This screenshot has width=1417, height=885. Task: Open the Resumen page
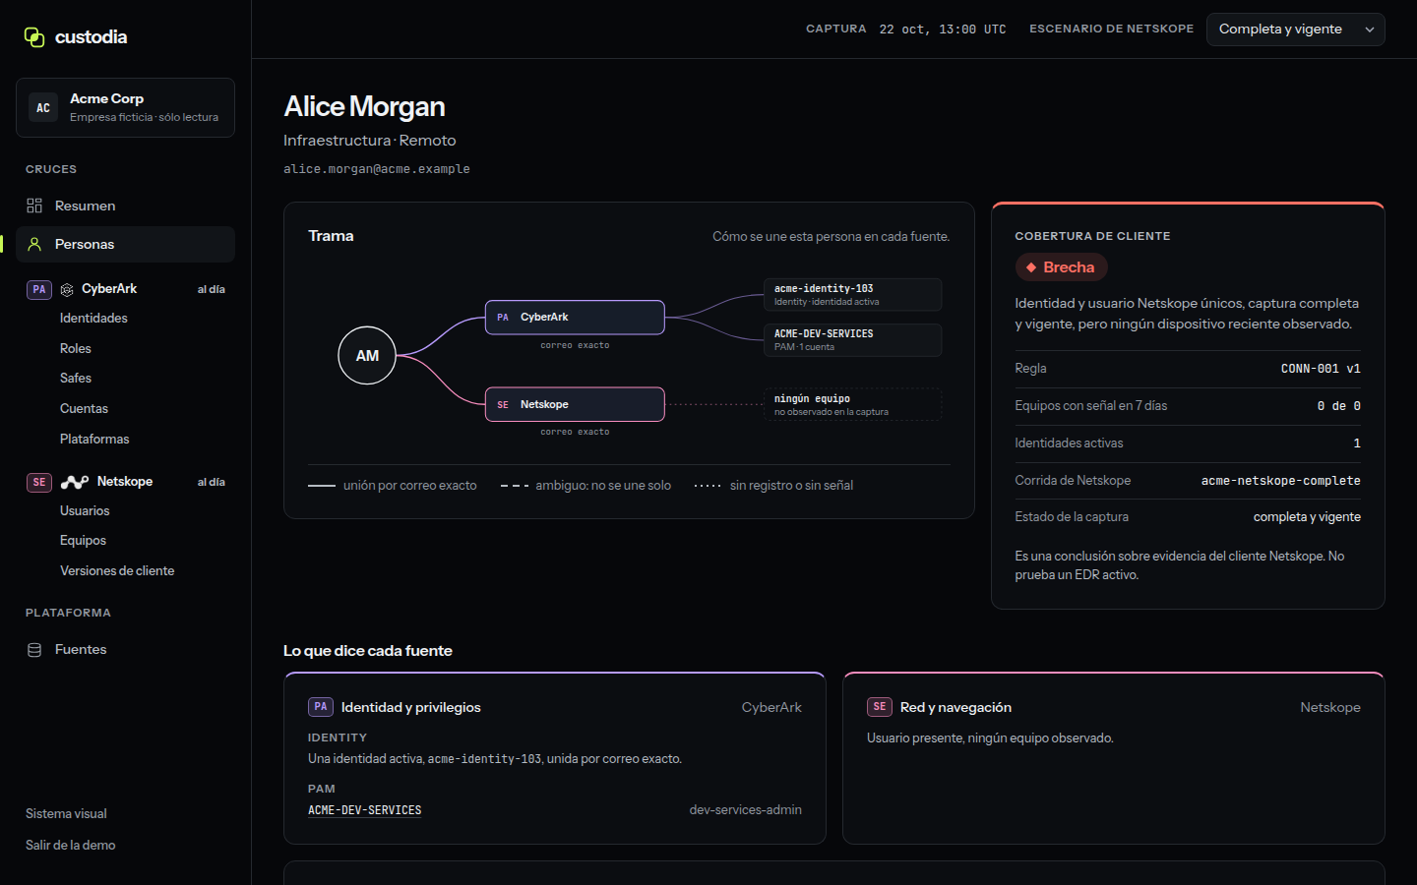point(125,206)
